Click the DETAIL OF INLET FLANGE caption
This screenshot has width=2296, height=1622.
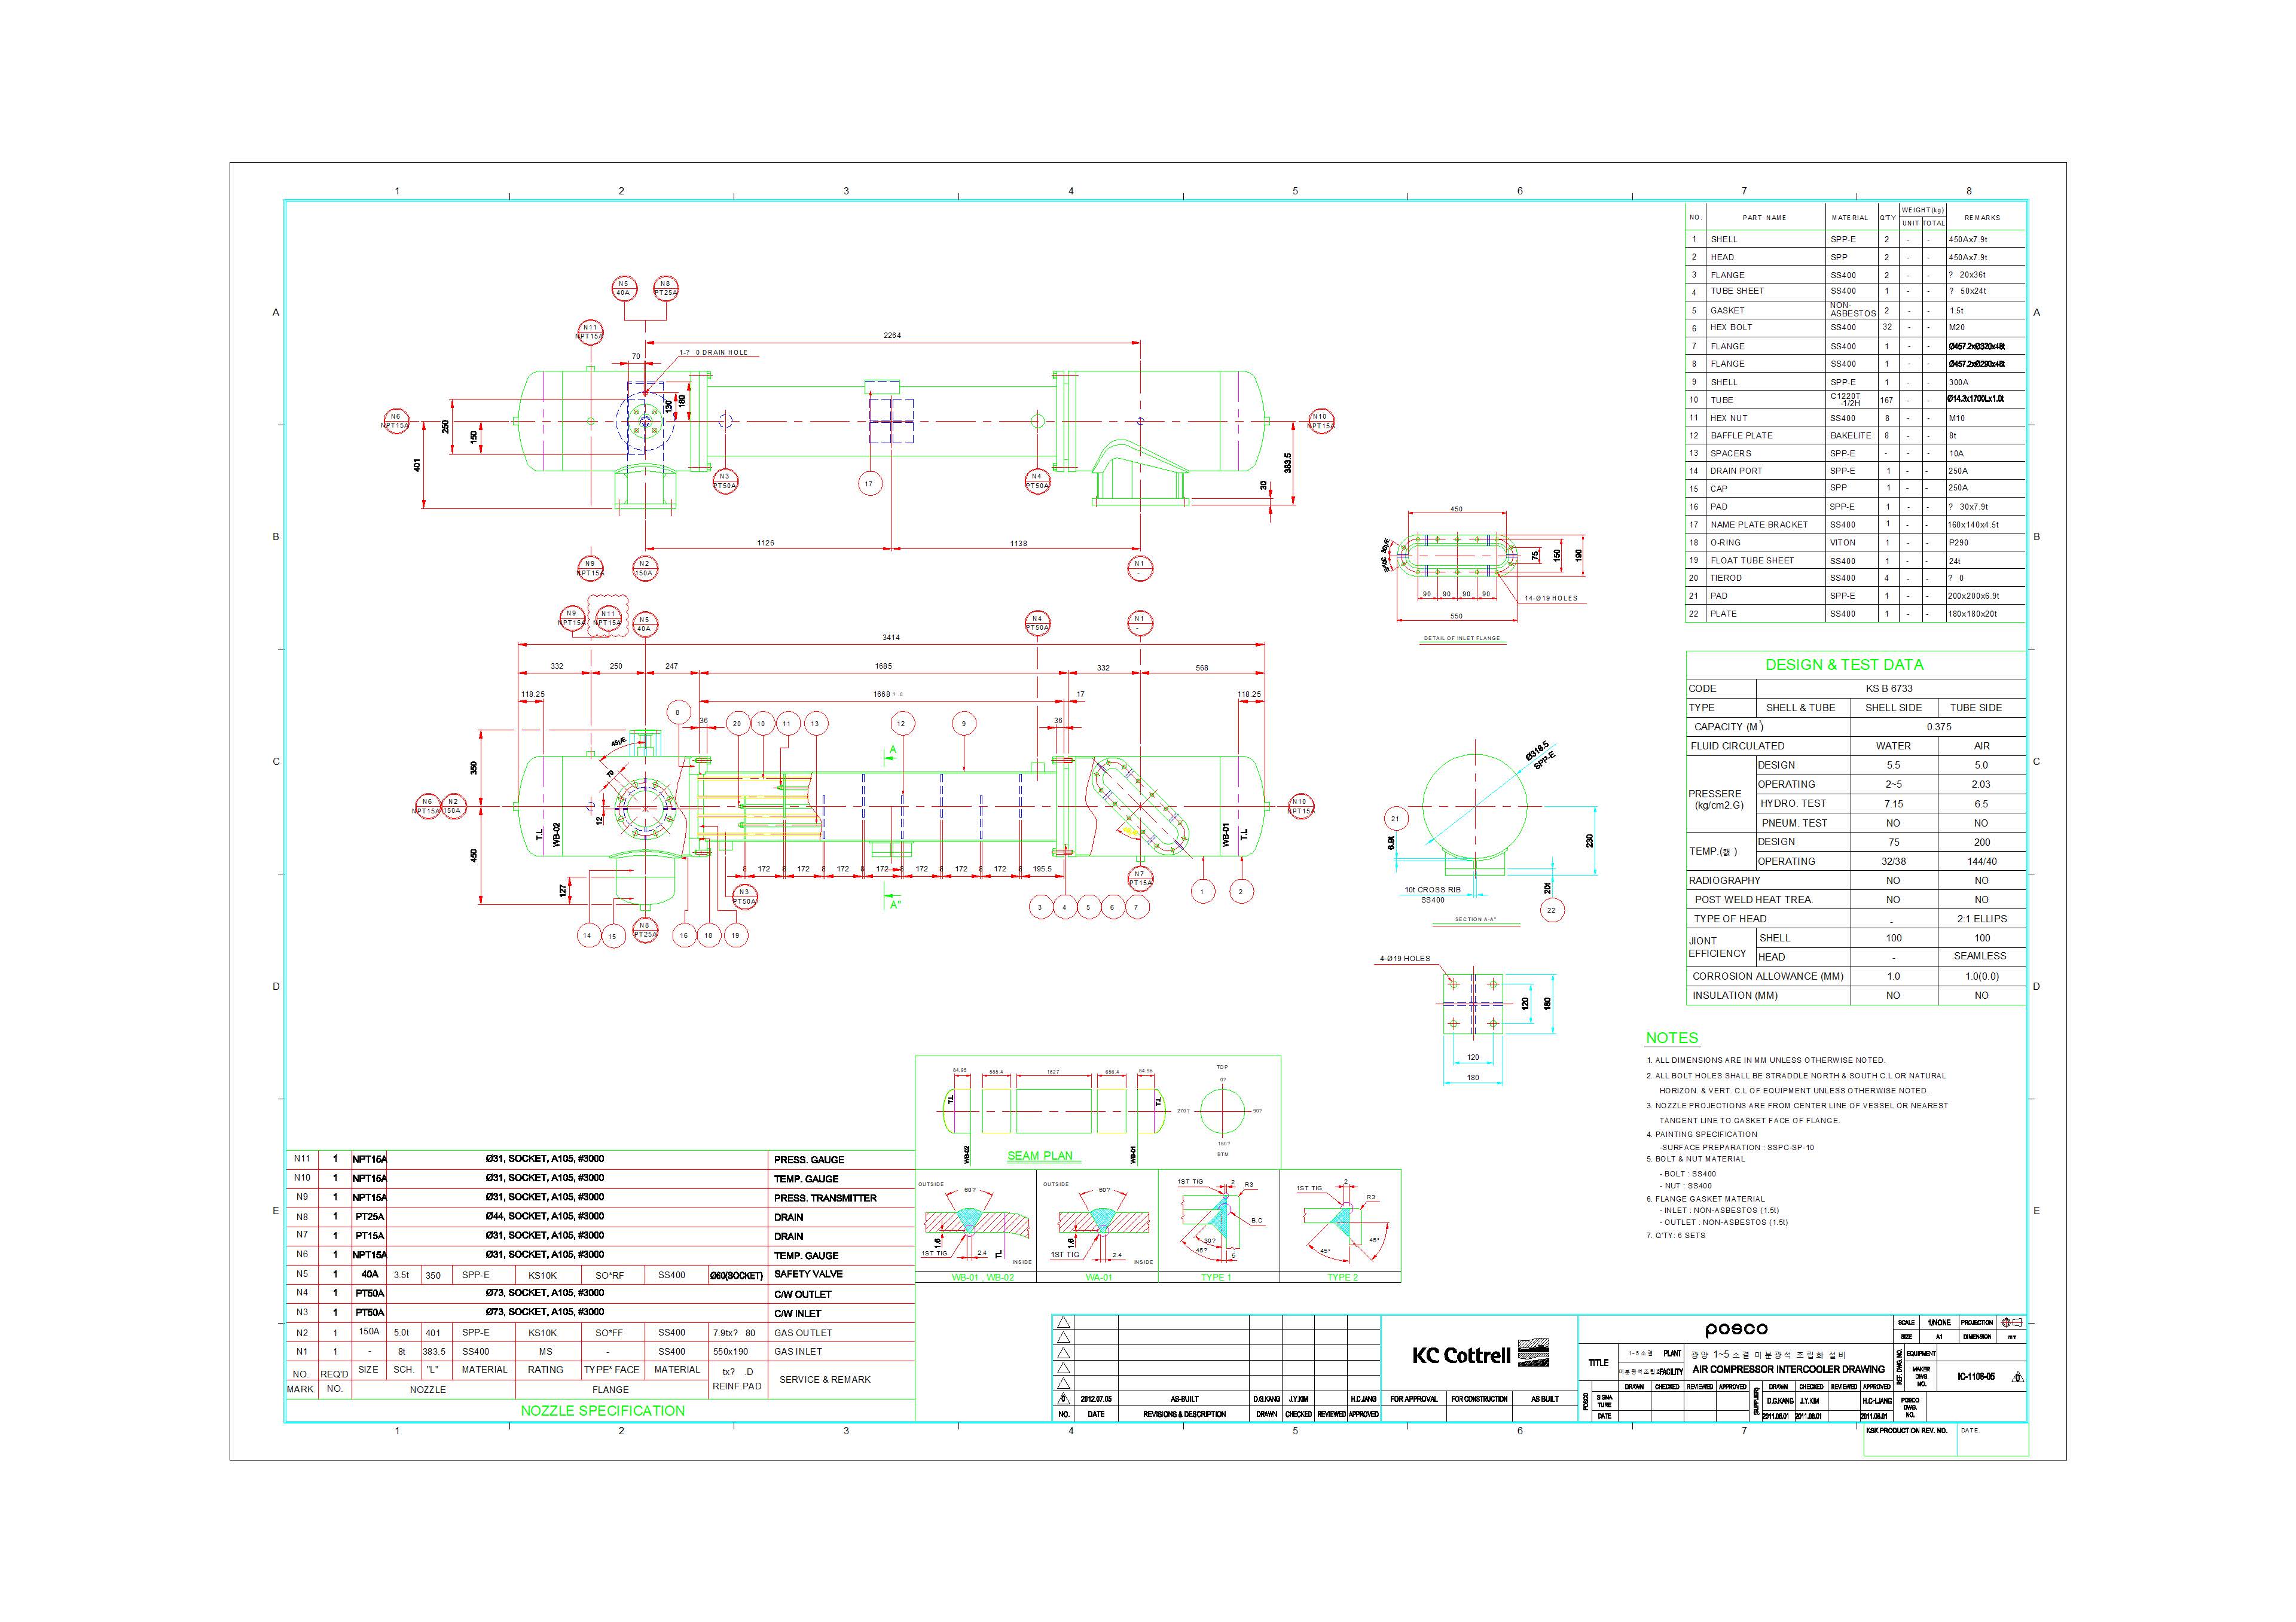pyautogui.click(x=1462, y=638)
